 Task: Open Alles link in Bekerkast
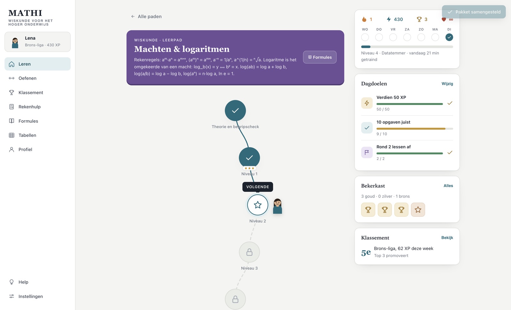point(448,186)
